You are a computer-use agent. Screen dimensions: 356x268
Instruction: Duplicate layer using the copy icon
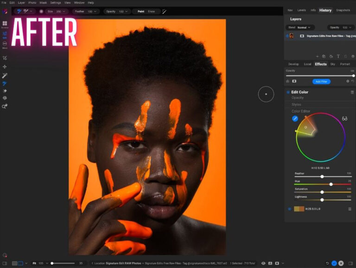(x=324, y=56)
